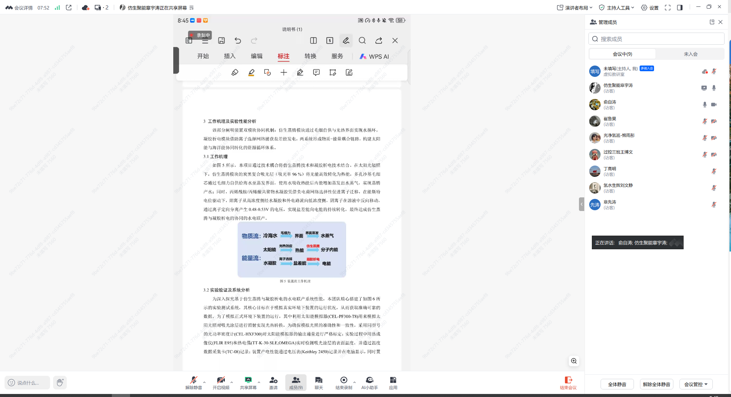Open 演讲者布局 layout dropdown
The image size is (731, 397).
point(574,8)
